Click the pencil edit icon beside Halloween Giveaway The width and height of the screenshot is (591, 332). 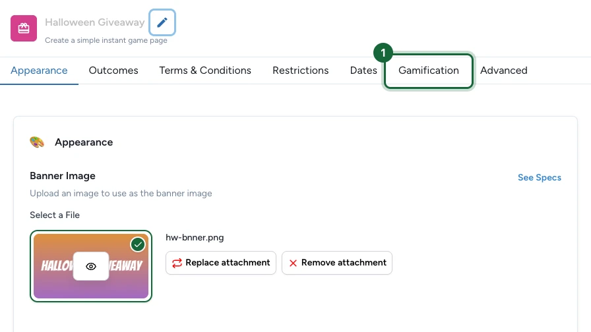(162, 22)
